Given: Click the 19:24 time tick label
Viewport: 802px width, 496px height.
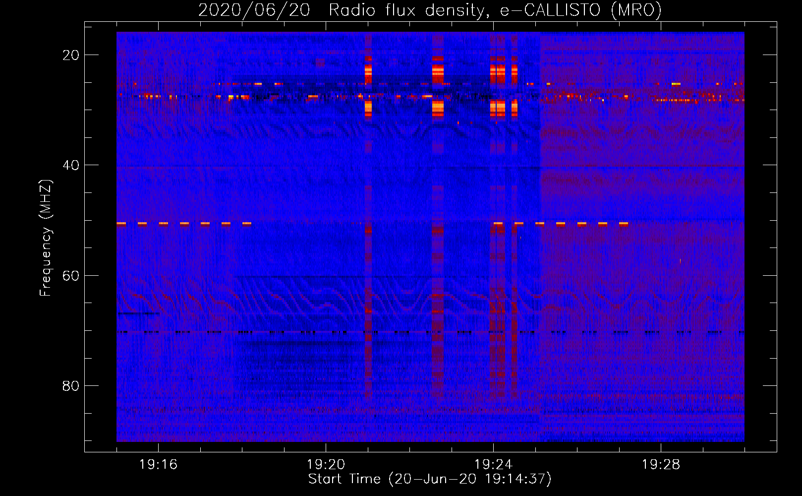Looking at the screenshot, I should click(x=493, y=465).
